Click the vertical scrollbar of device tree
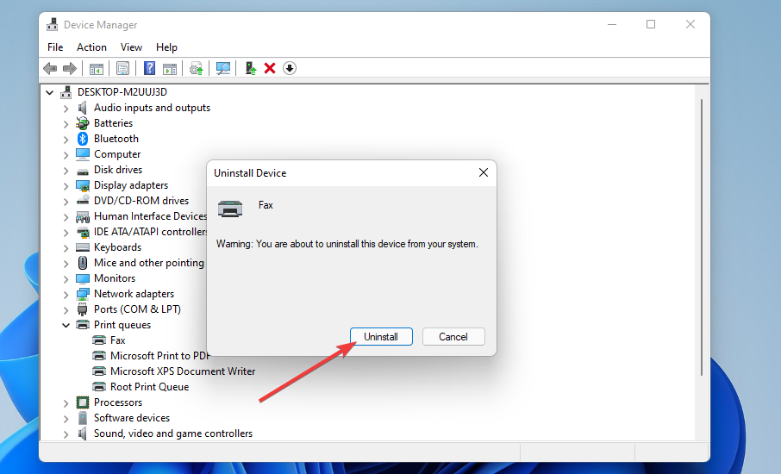 tap(702, 237)
